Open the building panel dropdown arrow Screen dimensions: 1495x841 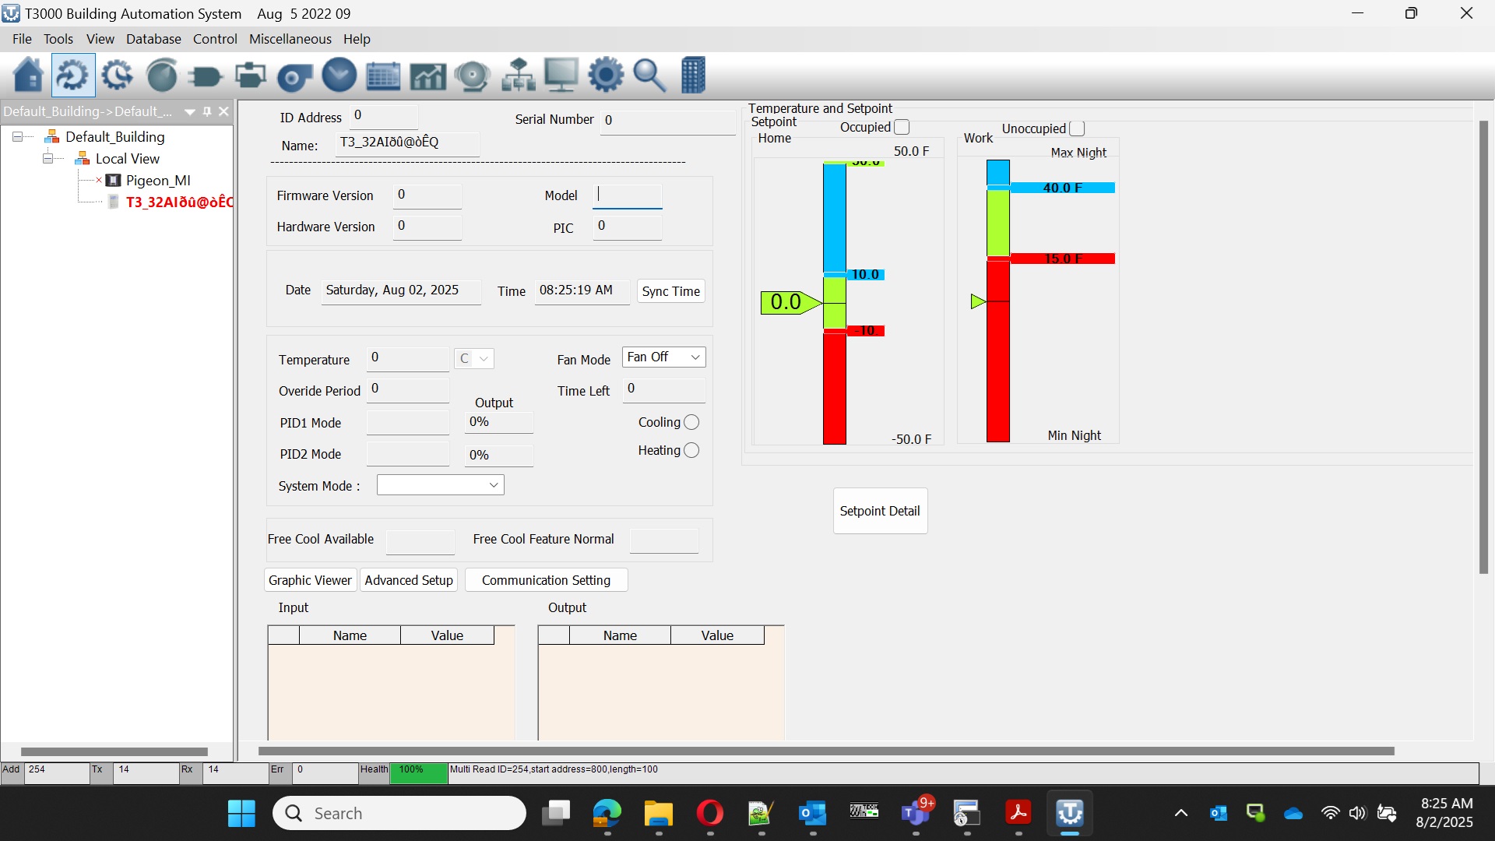pos(189,111)
